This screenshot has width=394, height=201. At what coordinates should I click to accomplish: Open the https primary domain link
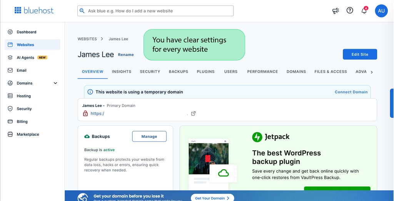coord(97,114)
